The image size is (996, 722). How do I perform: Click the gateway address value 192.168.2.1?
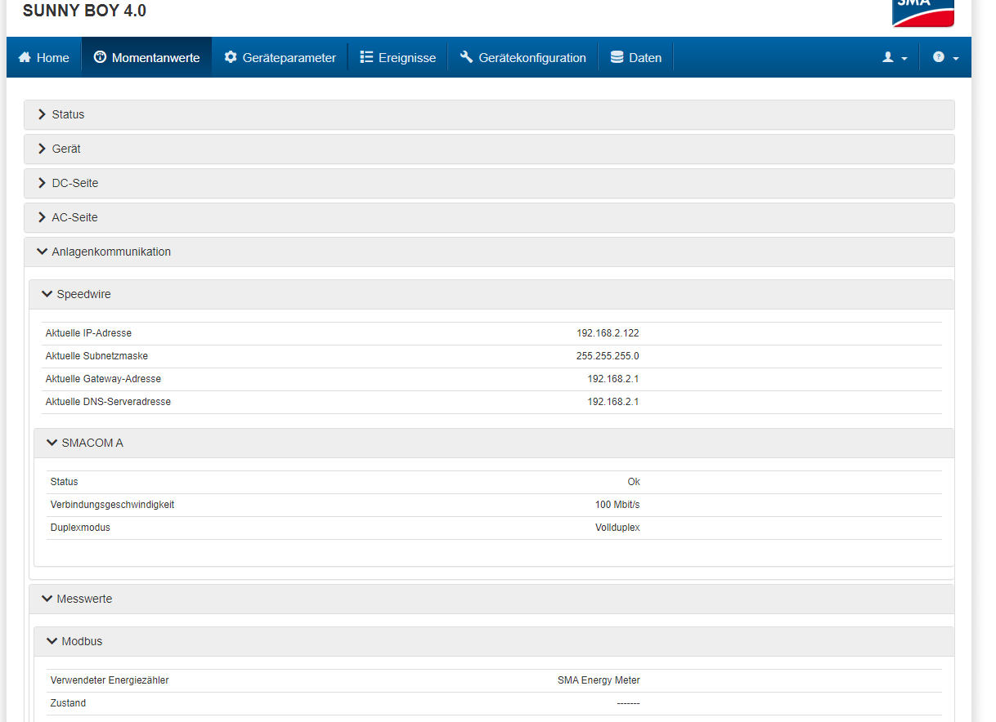pyautogui.click(x=613, y=379)
